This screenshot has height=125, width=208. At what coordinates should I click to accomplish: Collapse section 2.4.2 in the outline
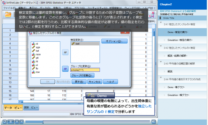(161, 46)
